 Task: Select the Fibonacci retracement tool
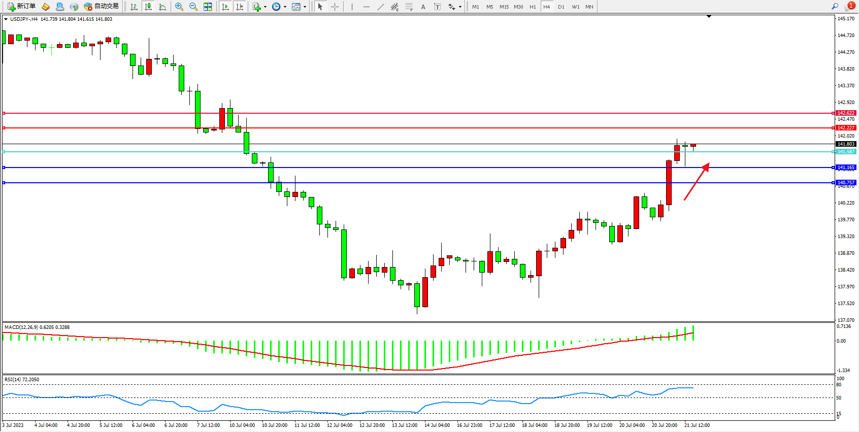(409, 7)
